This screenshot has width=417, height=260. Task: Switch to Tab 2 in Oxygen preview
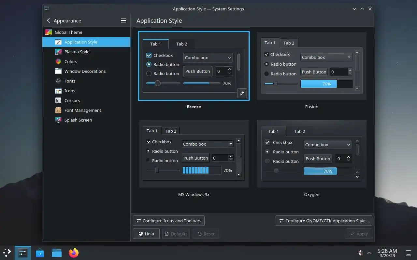300,131
